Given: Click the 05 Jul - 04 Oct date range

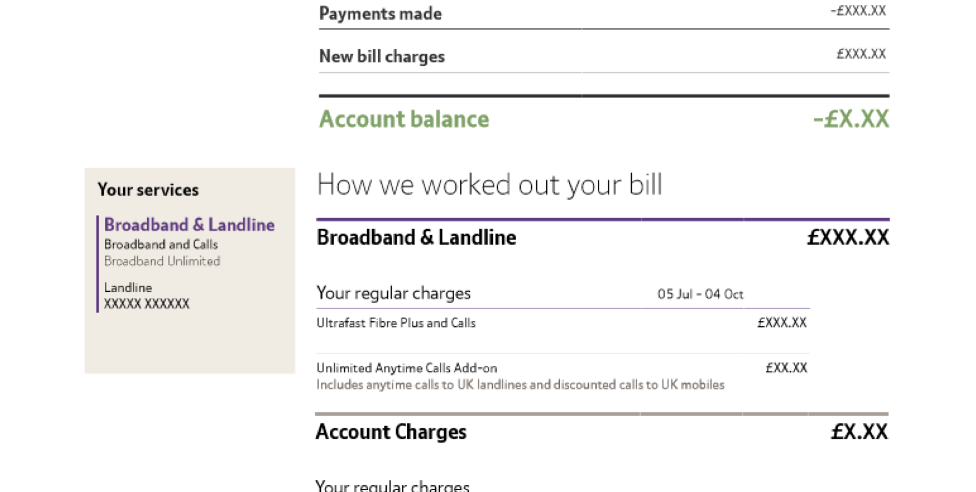Looking at the screenshot, I should [x=700, y=294].
